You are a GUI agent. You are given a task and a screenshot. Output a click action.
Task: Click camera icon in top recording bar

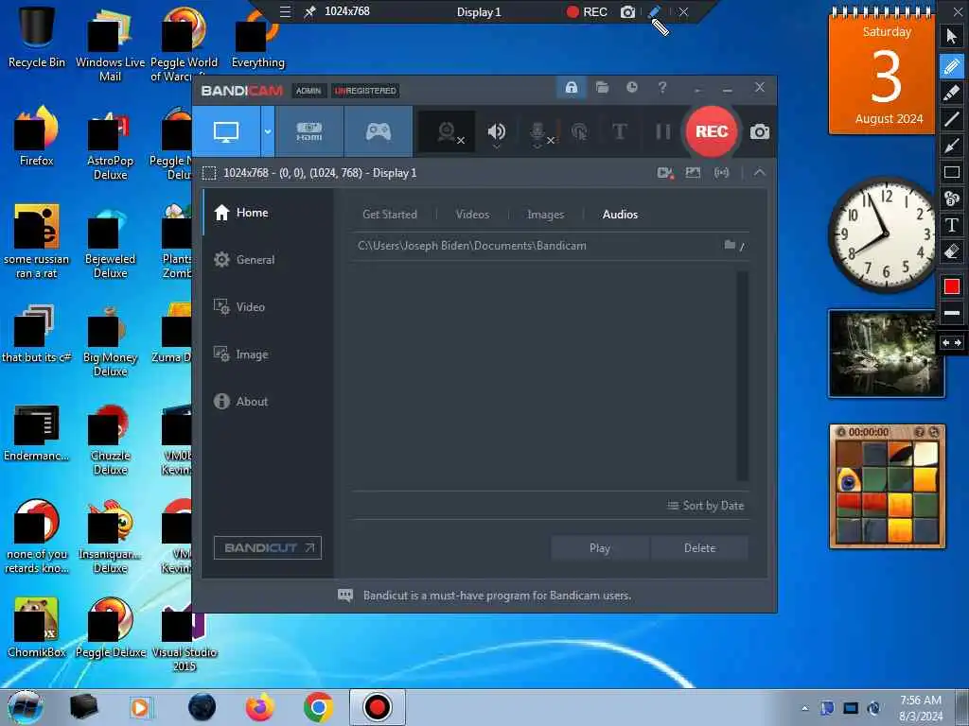pos(627,12)
